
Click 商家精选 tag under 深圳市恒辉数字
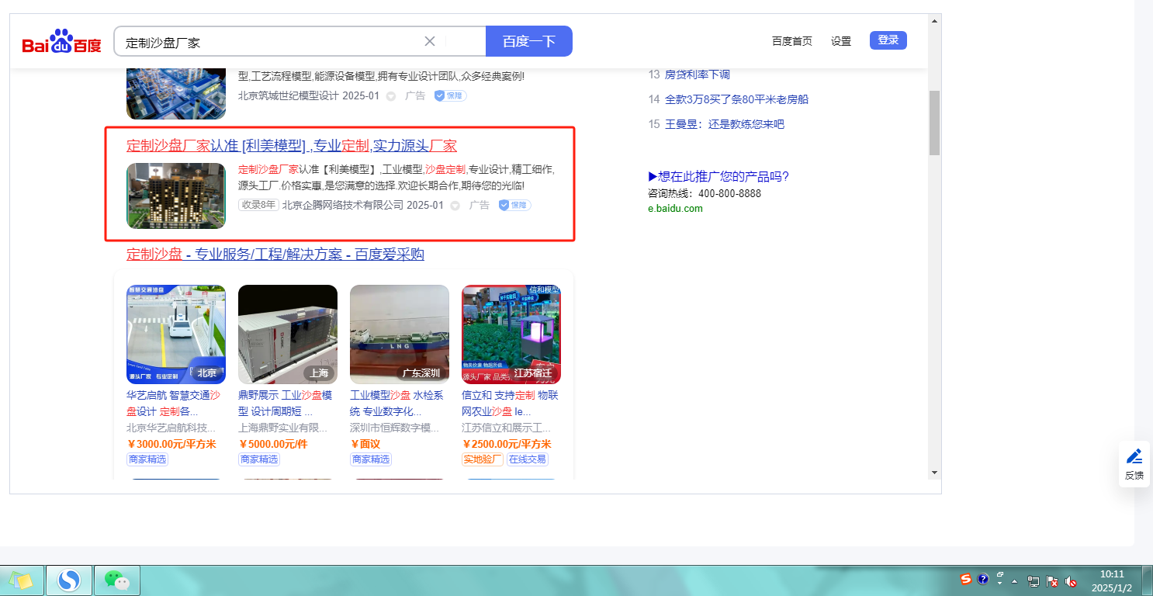point(371,459)
